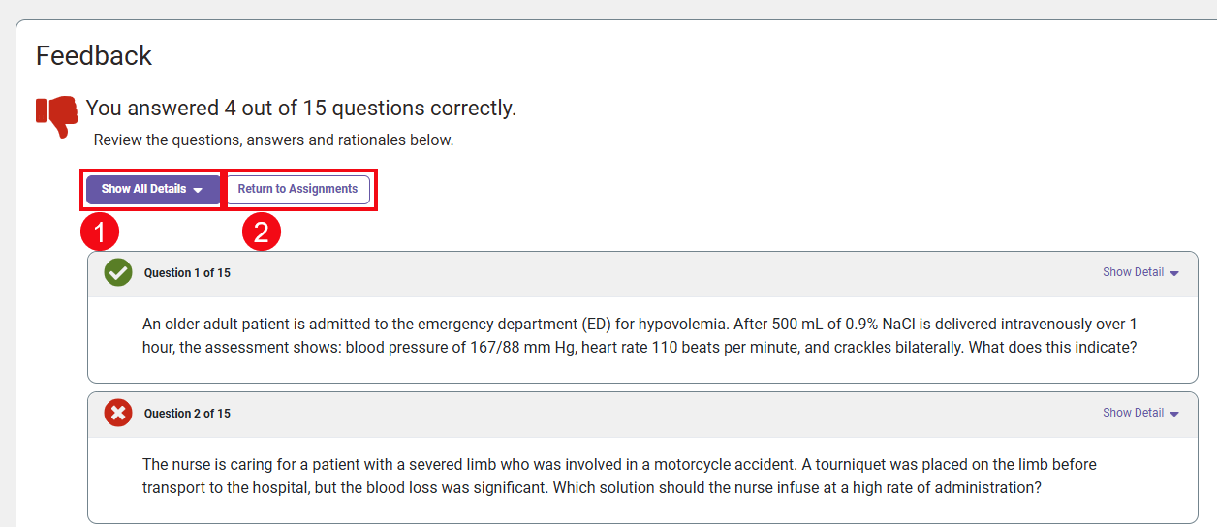Expand Show Detail for Question 1
This screenshot has width=1217, height=527.
coord(1133,272)
